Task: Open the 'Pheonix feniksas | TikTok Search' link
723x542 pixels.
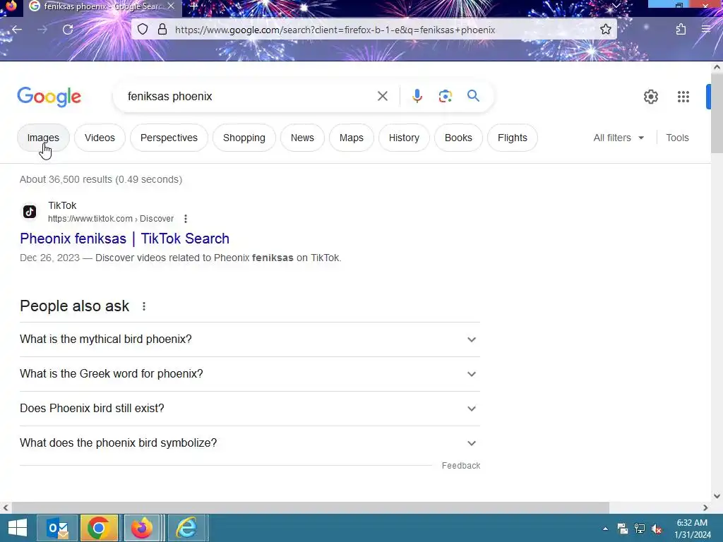Action: pyautogui.click(x=124, y=239)
